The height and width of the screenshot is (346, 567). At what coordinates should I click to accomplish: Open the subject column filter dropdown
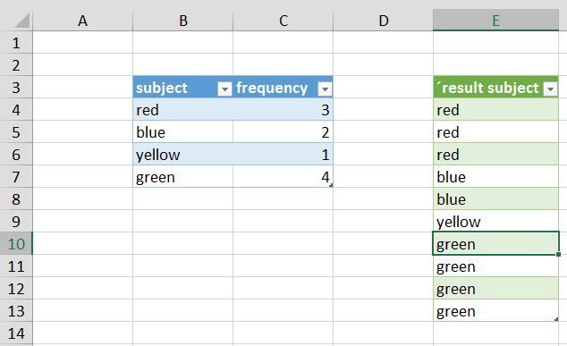pos(224,89)
